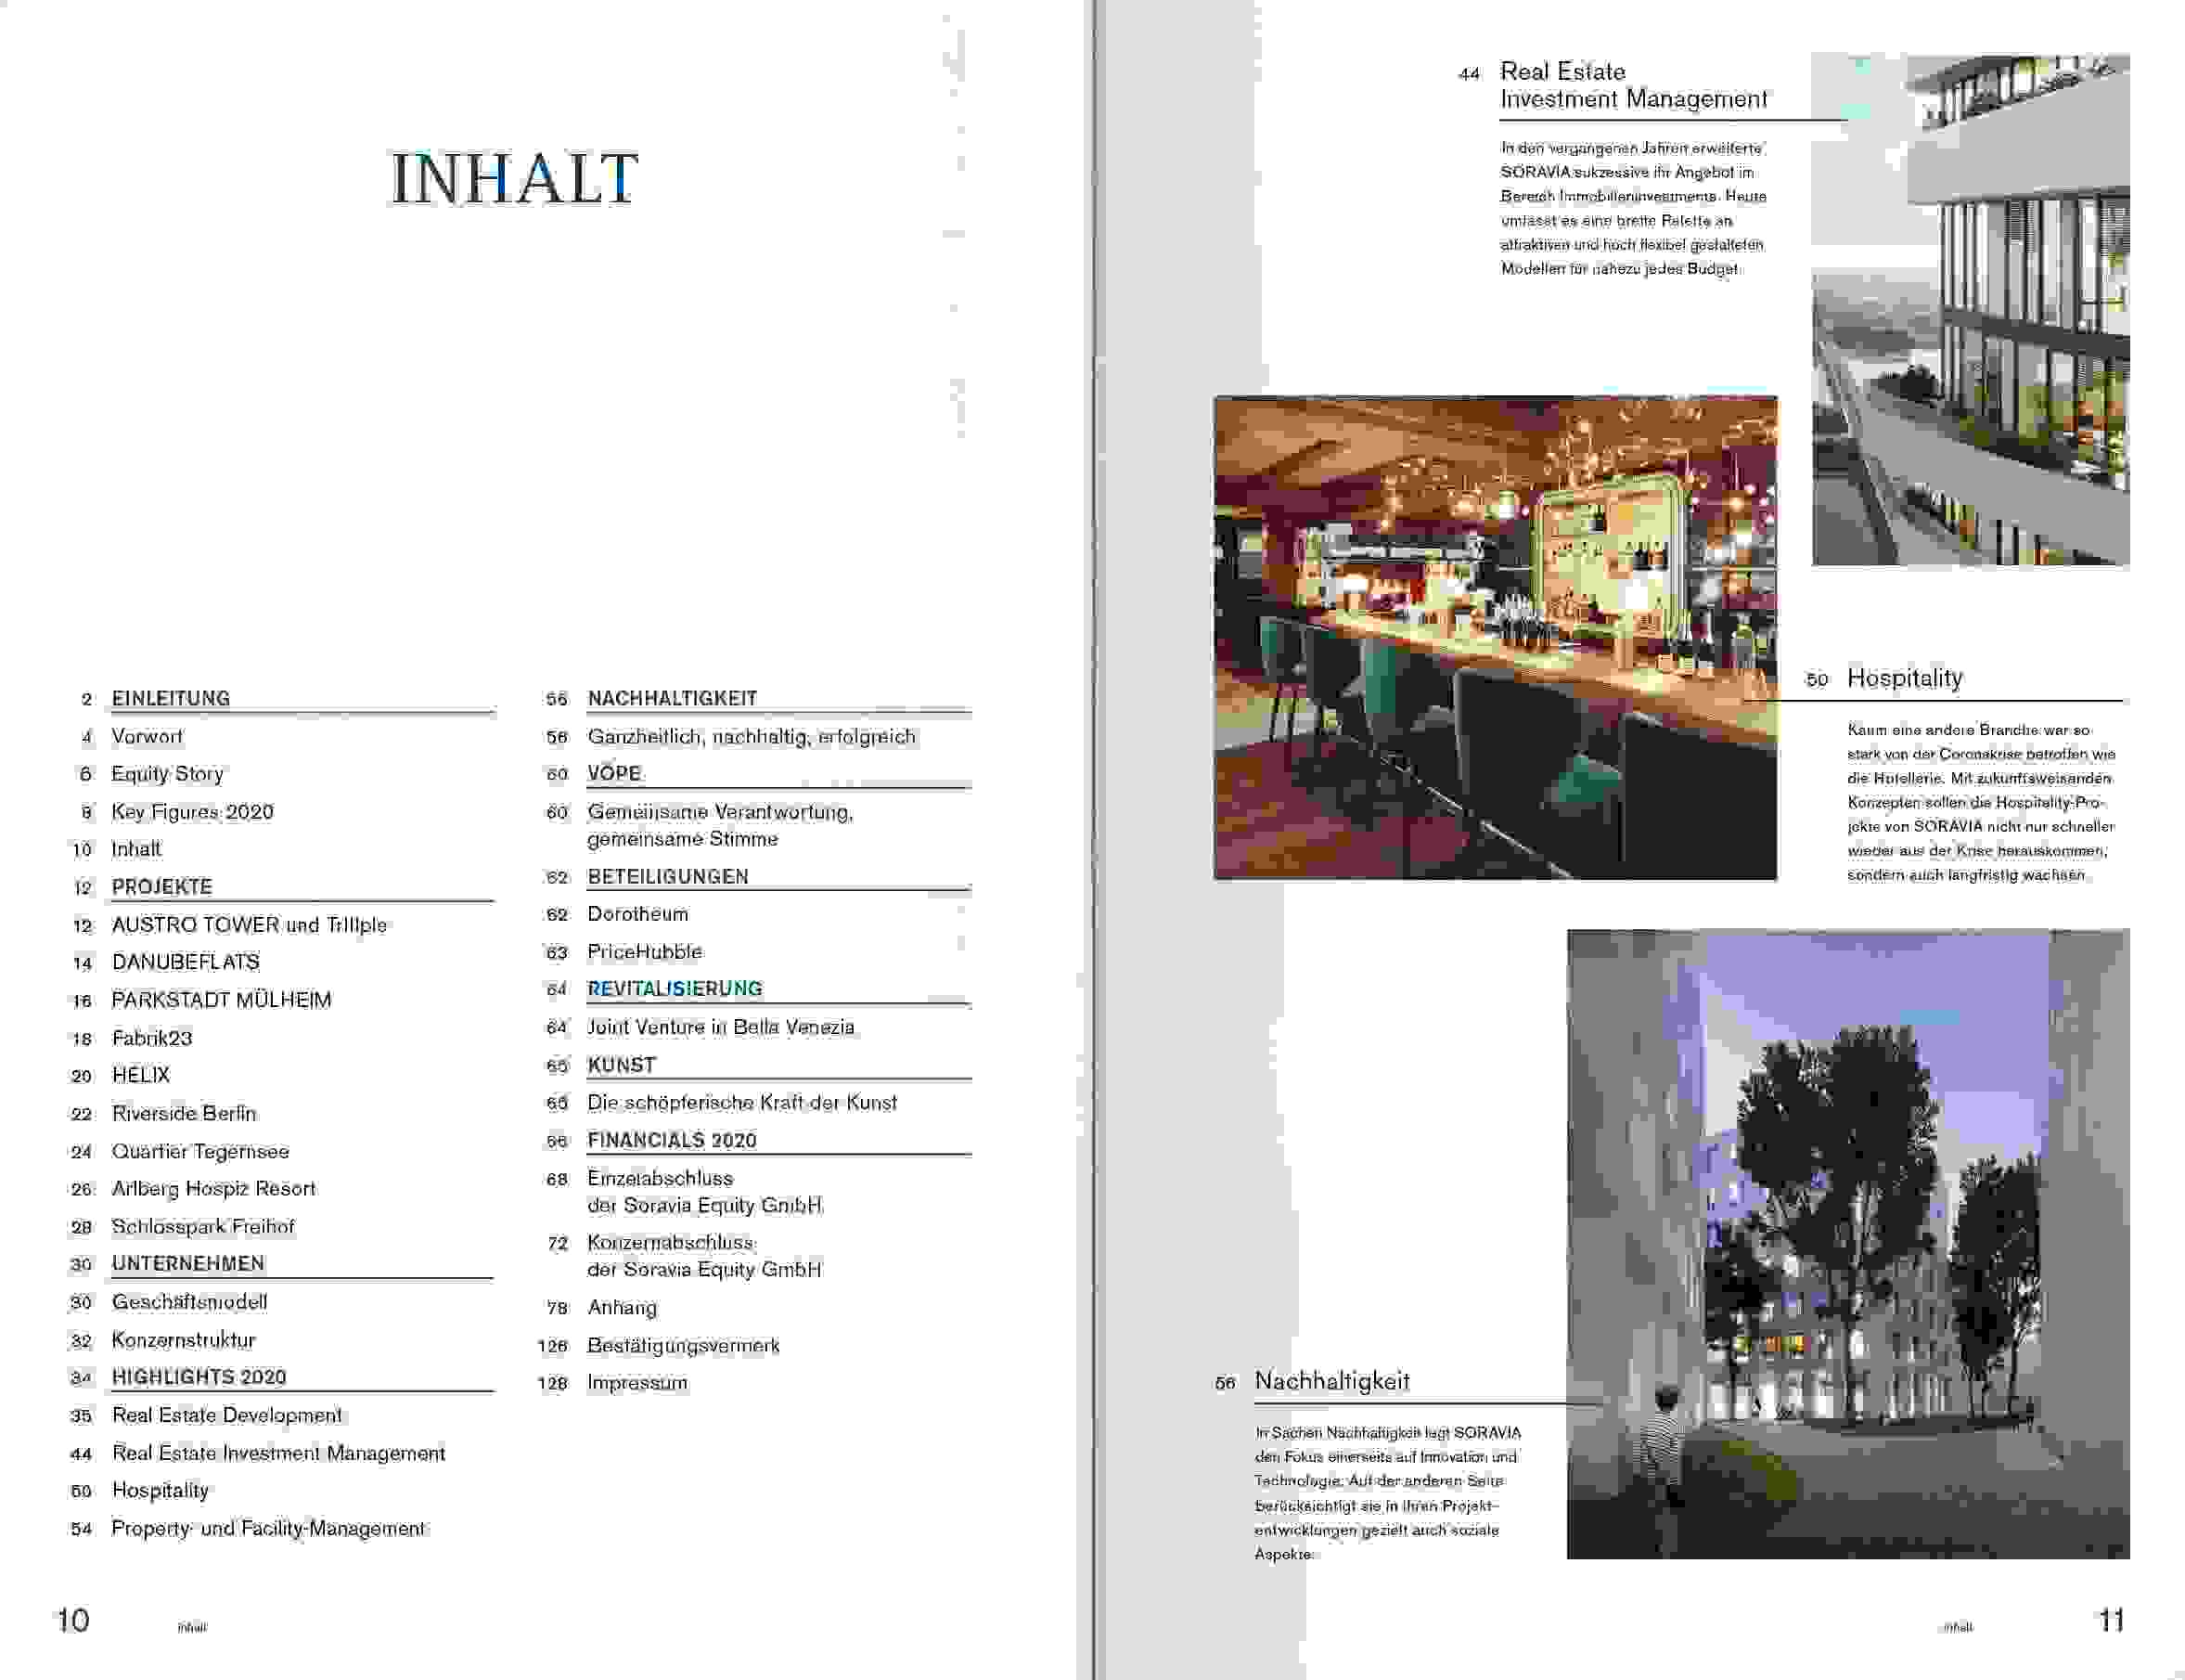Go to the Equity Story entry
Screen dimensions: 2185x1680
pos(168,774)
